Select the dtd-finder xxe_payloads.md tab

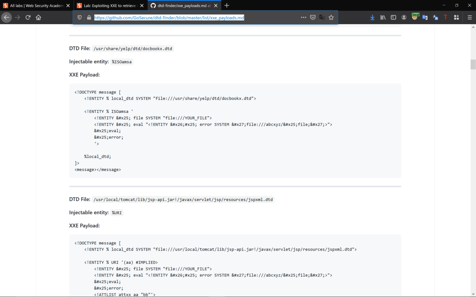point(184,6)
